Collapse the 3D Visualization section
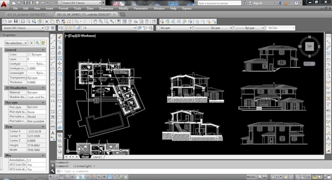Screen dimensions: 332x180 pos(43,88)
